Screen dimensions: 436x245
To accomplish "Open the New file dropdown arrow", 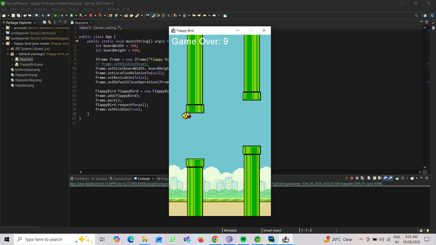I will pos(9,16).
